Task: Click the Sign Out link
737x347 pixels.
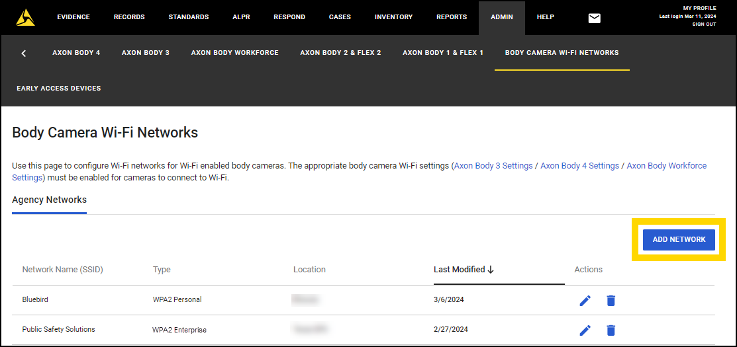Action: (x=704, y=24)
